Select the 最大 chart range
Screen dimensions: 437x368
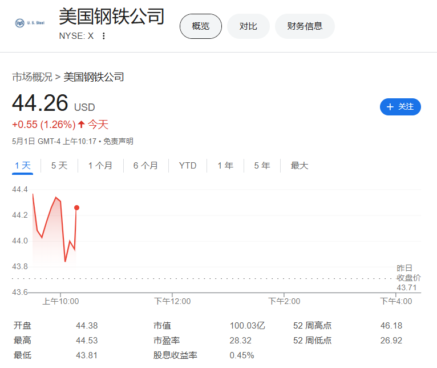tap(300, 166)
